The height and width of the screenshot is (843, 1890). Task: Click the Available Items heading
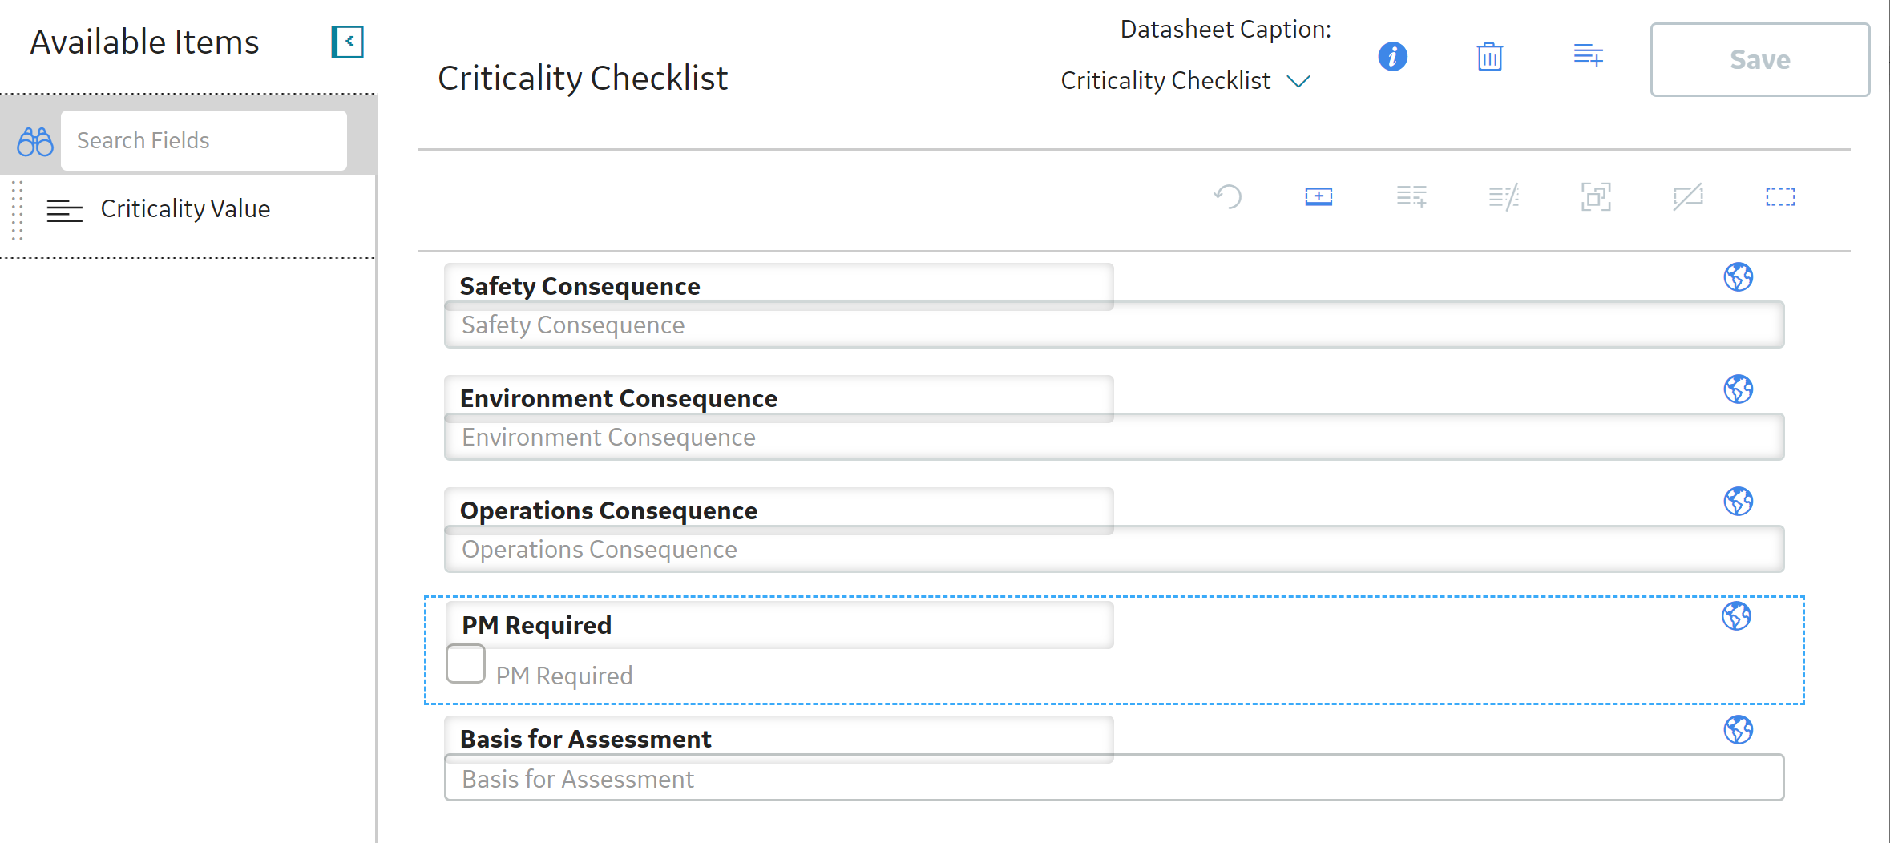coord(145,42)
